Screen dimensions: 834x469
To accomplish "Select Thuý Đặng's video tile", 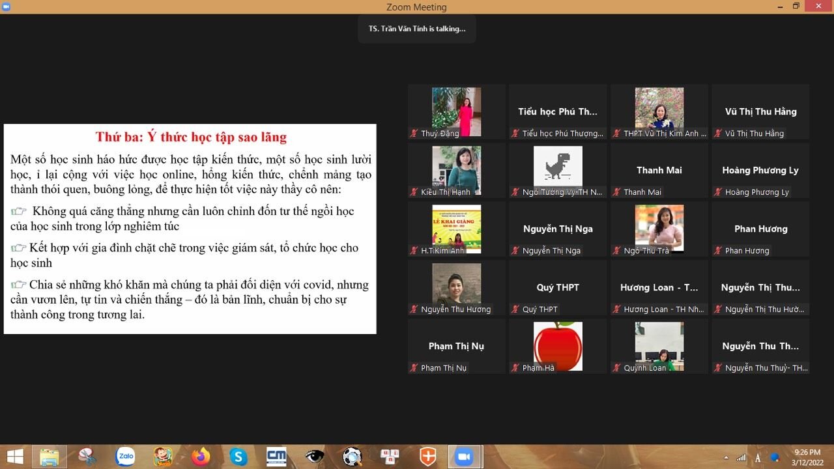I will [456, 112].
